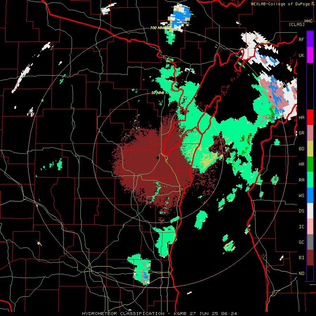Pick the light green RA legend swatch
The image size is (316, 316).
tap(310, 180)
